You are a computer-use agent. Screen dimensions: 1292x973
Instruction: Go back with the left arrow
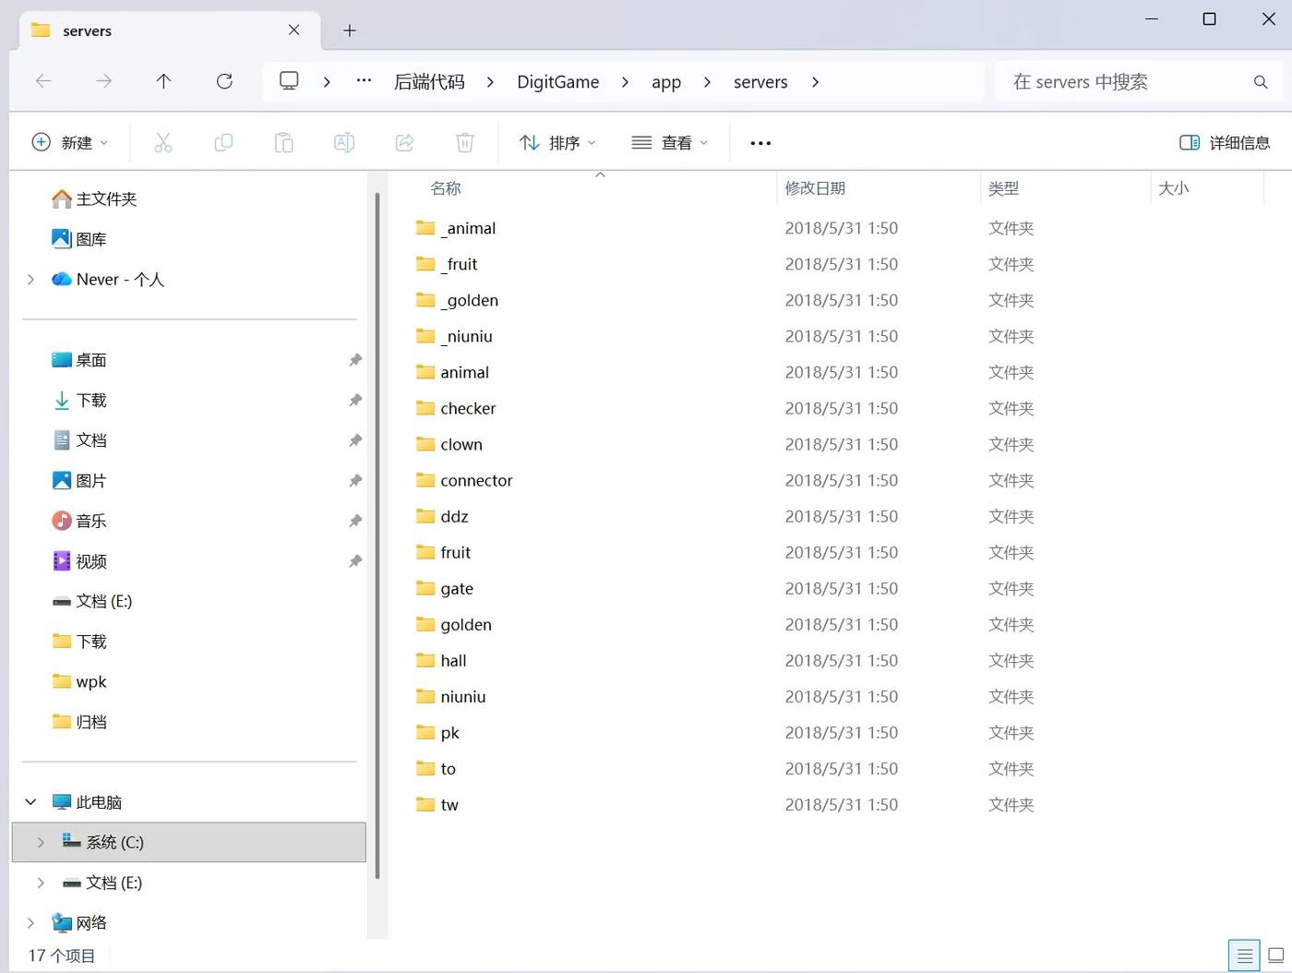43,81
